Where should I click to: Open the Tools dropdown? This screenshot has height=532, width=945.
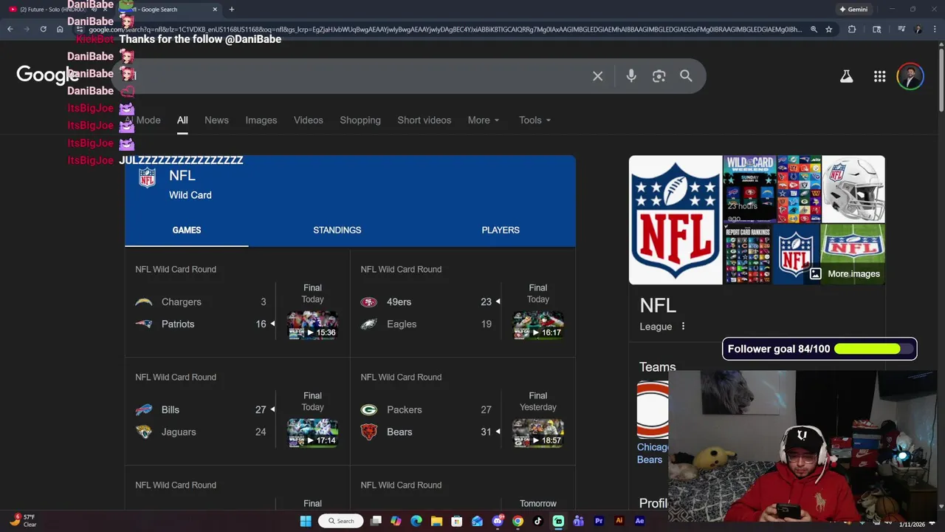click(535, 120)
